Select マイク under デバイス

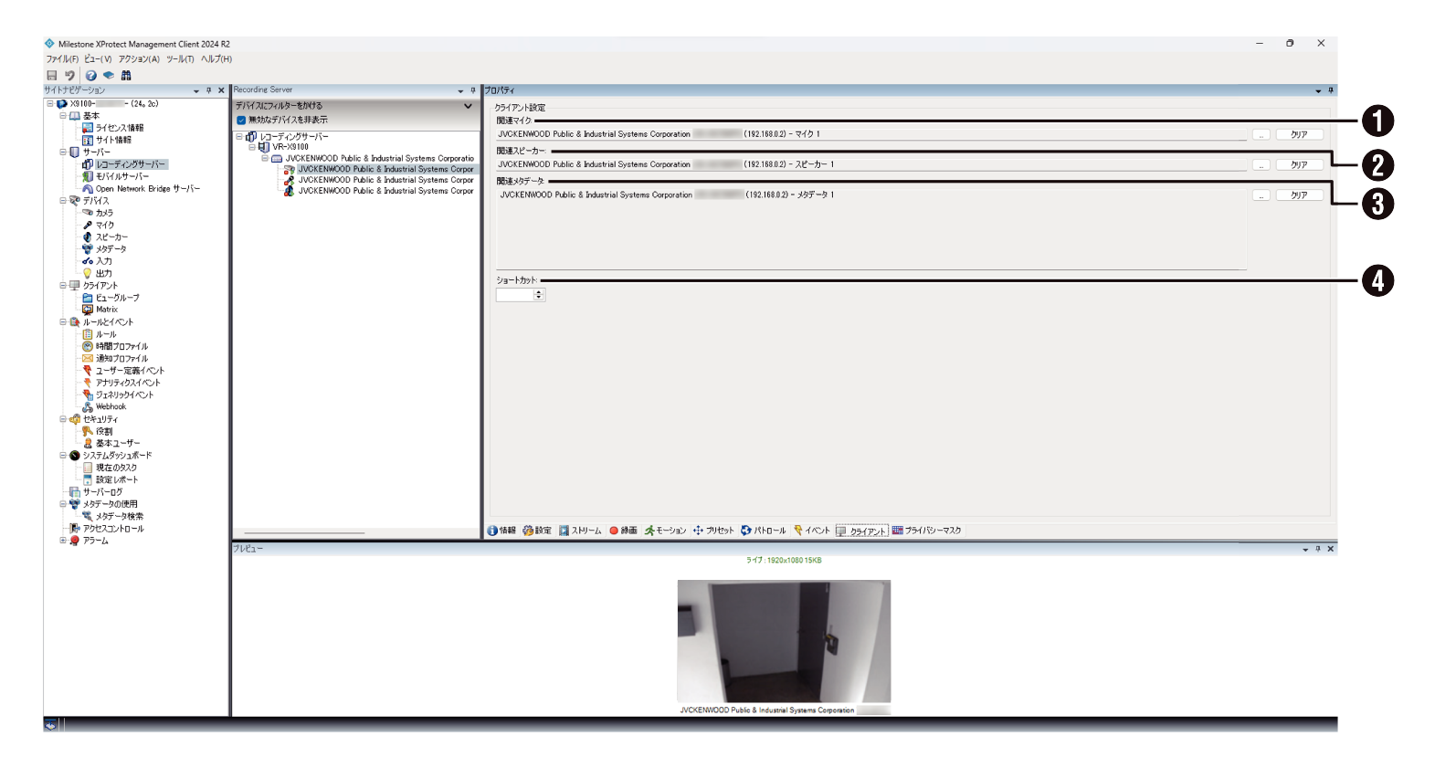[105, 225]
